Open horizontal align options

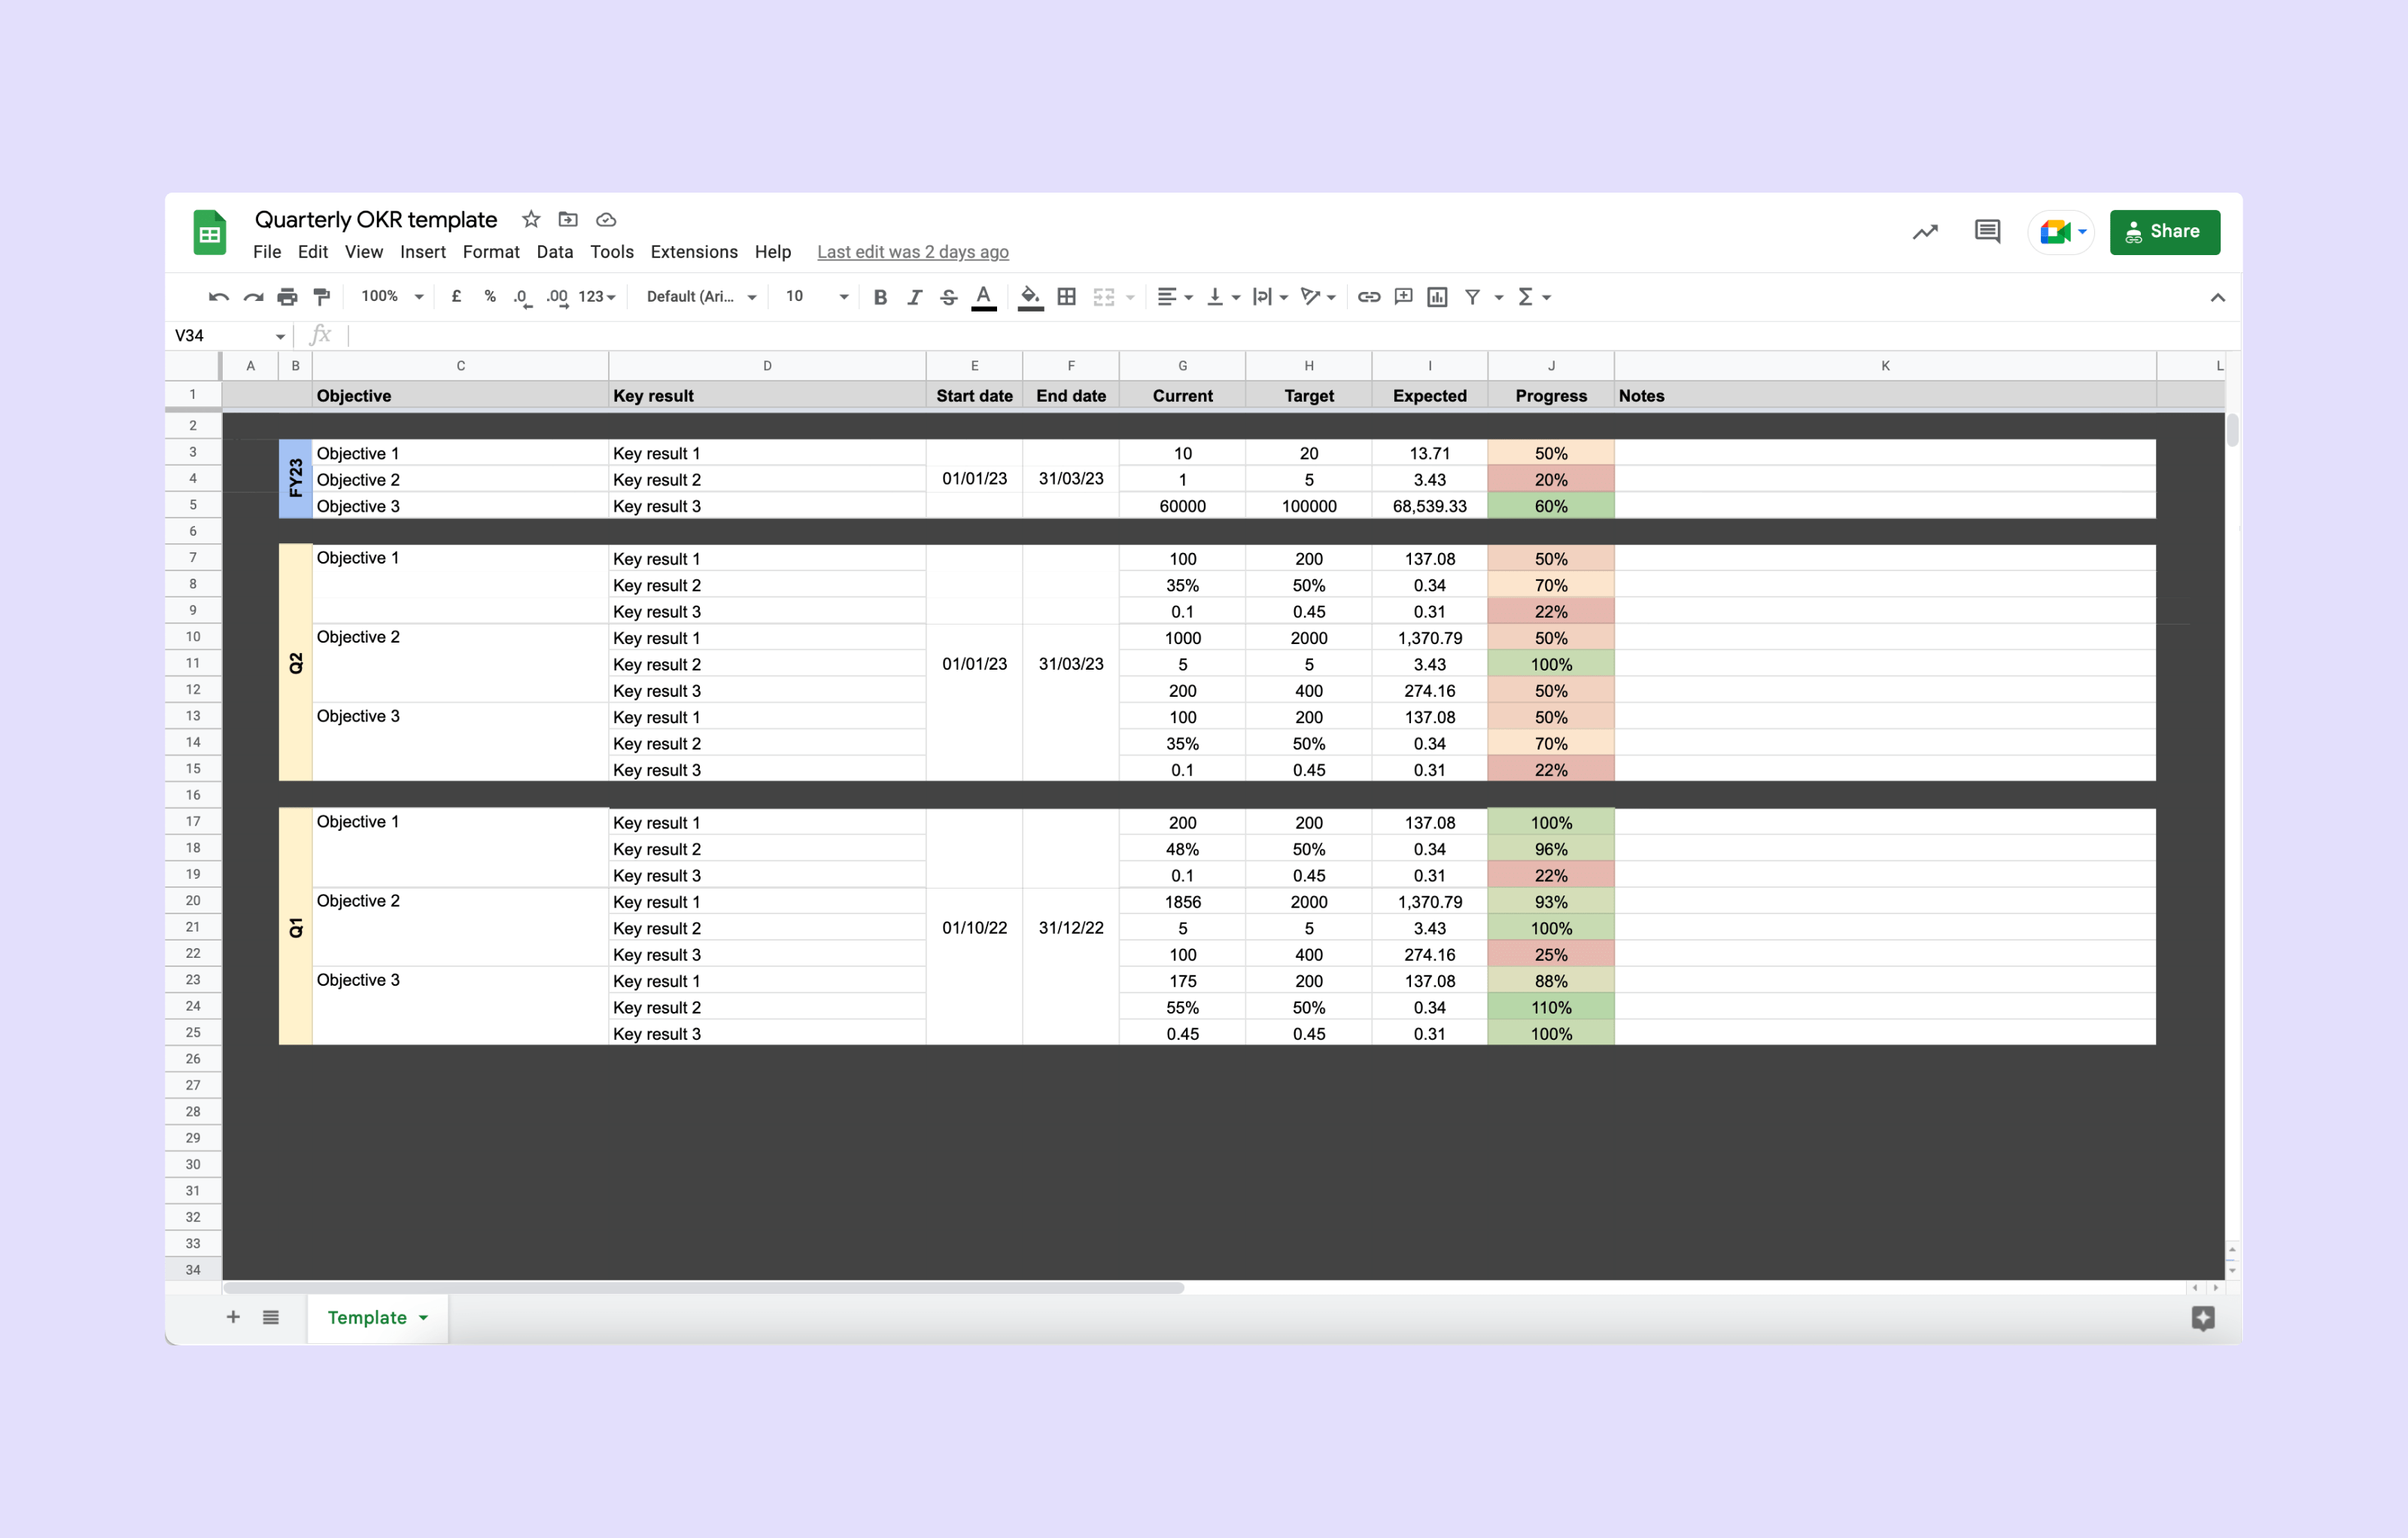[x=1174, y=297]
